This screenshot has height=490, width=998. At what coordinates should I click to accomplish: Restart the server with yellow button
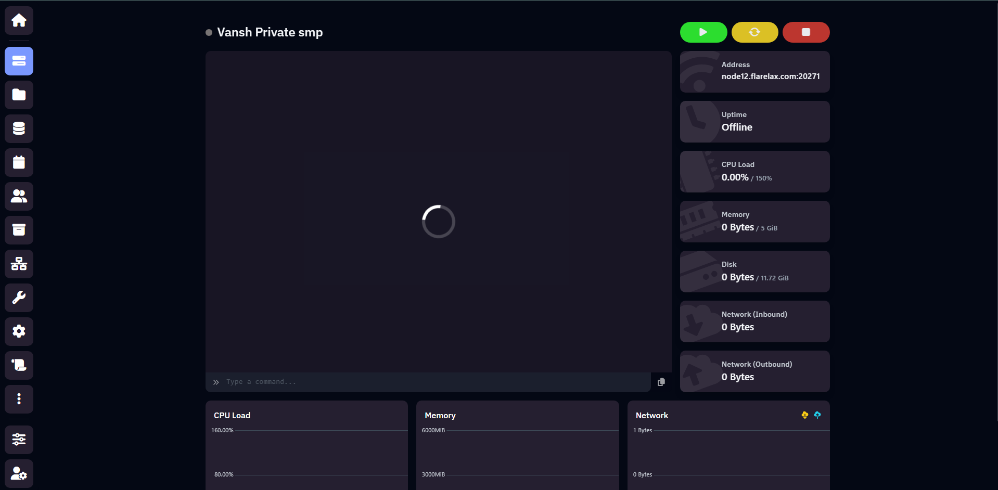[754, 32]
